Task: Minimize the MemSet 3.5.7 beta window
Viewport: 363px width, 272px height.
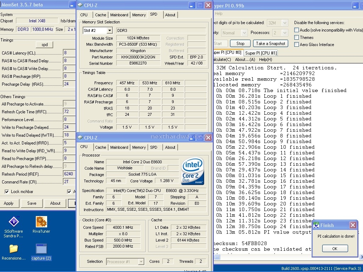Action: point(72,5)
